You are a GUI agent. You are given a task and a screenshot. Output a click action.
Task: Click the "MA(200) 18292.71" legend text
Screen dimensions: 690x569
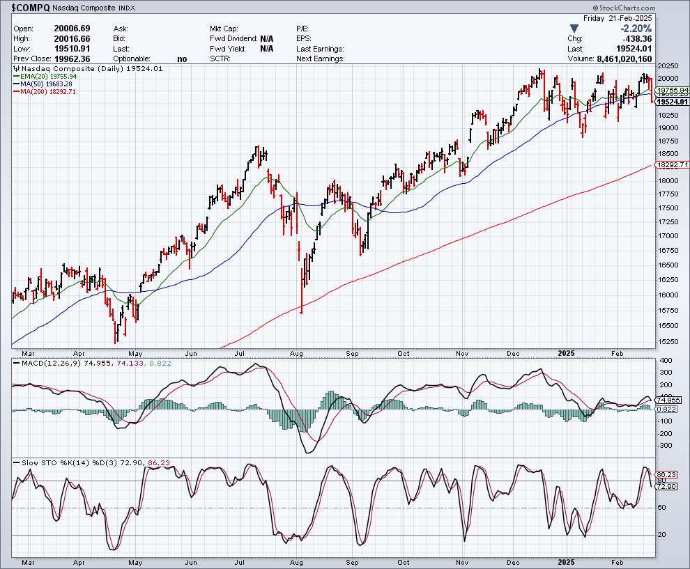[x=48, y=92]
